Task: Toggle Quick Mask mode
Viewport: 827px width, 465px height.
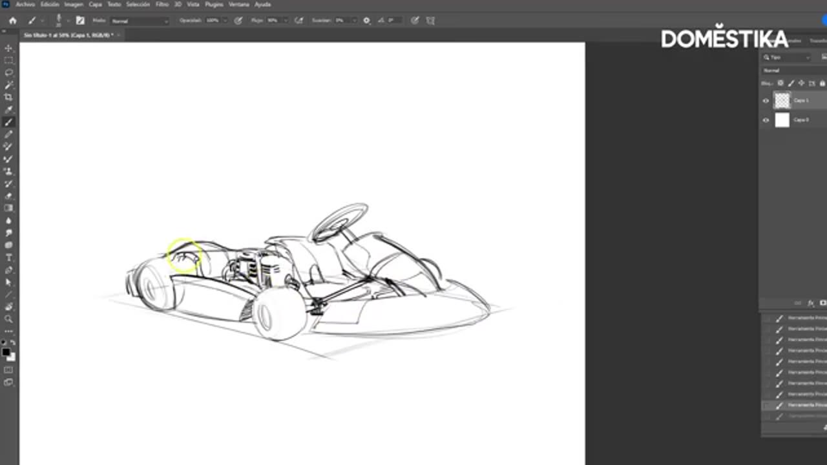Action: coord(8,370)
